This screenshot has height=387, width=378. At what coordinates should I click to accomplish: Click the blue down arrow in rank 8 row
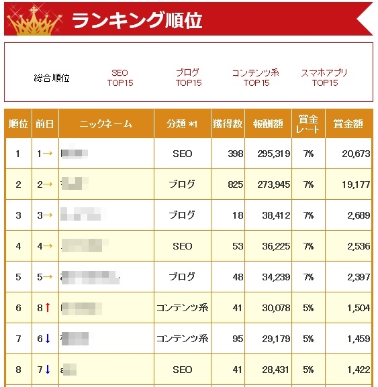click(48, 370)
